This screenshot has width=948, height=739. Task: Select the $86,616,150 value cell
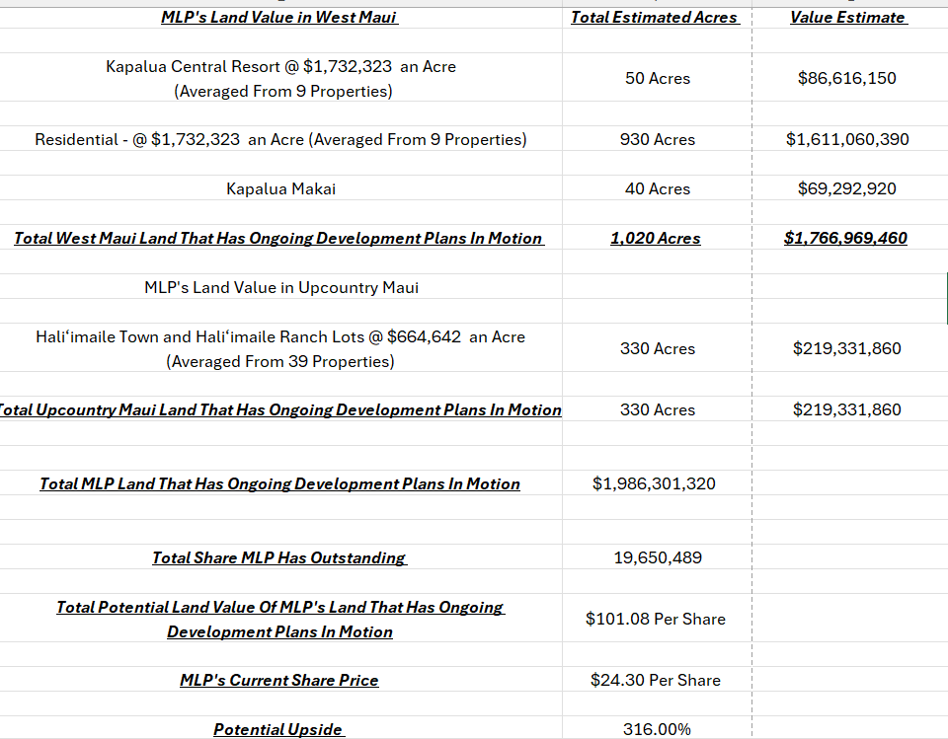tap(847, 78)
